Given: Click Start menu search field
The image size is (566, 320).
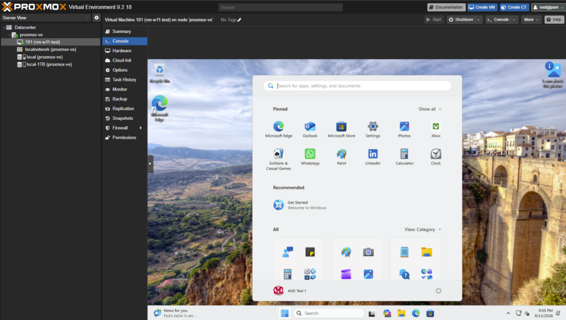Looking at the screenshot, I should 357,86.
